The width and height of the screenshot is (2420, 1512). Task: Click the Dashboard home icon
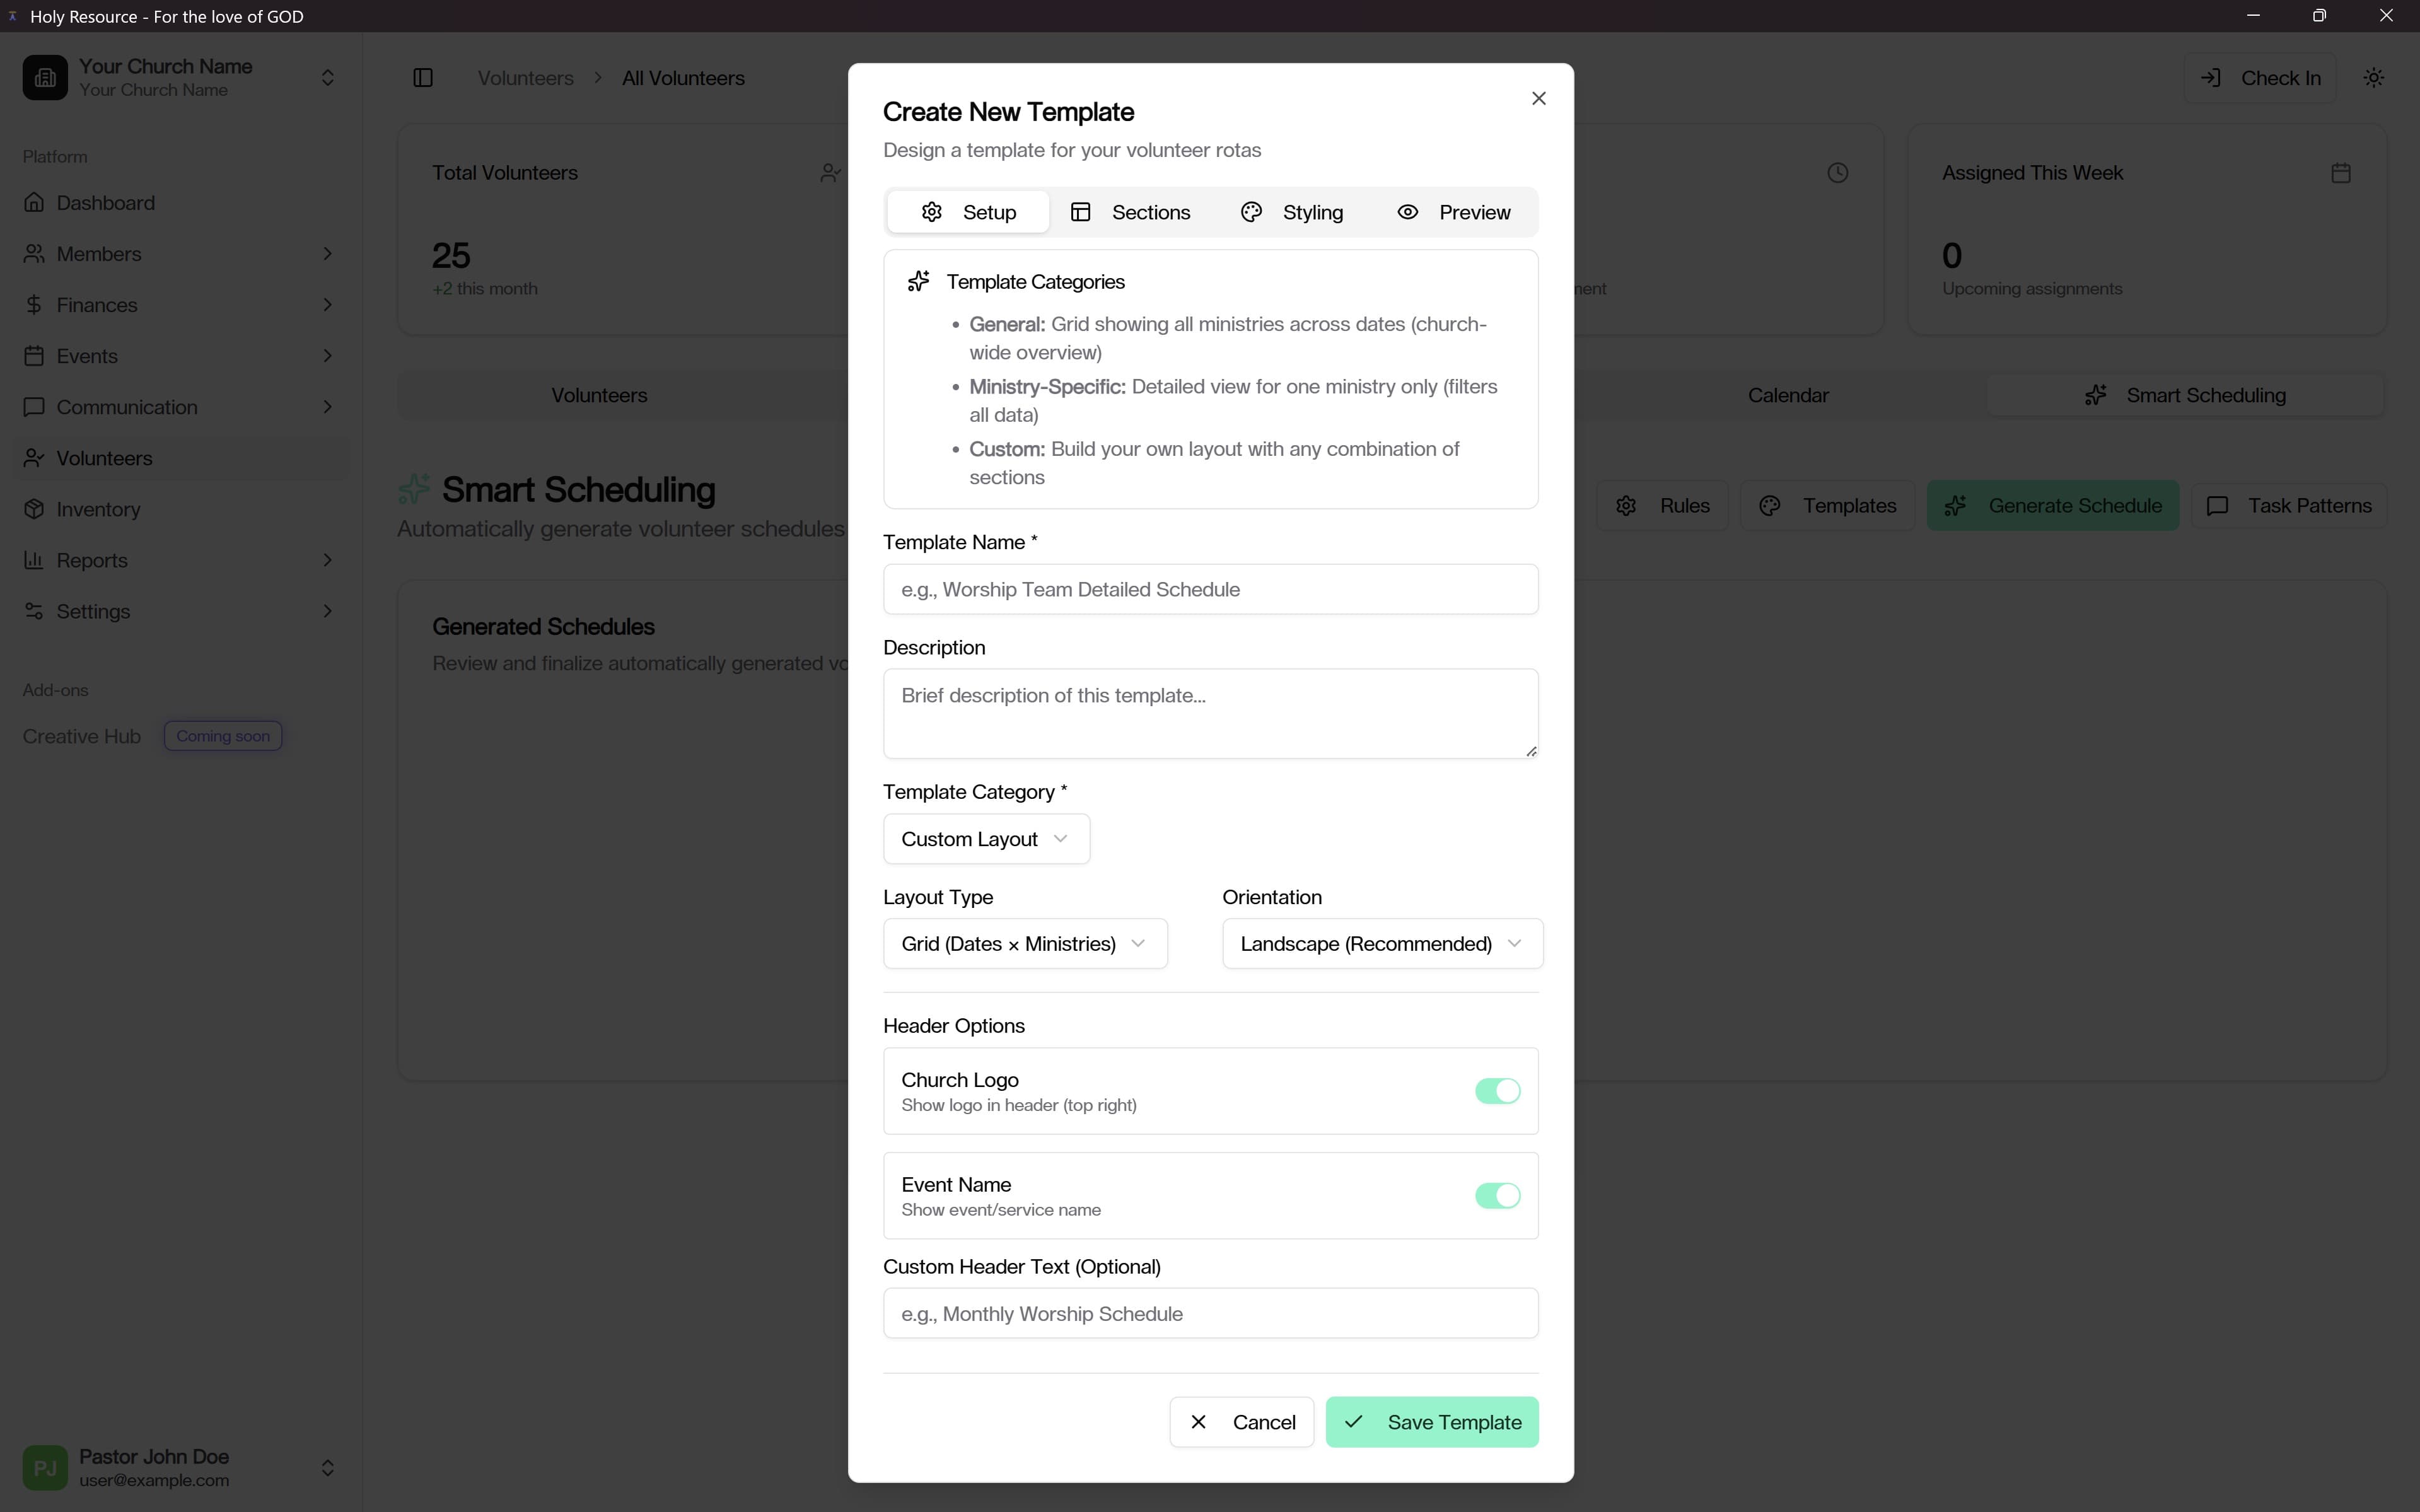(34, 202)
